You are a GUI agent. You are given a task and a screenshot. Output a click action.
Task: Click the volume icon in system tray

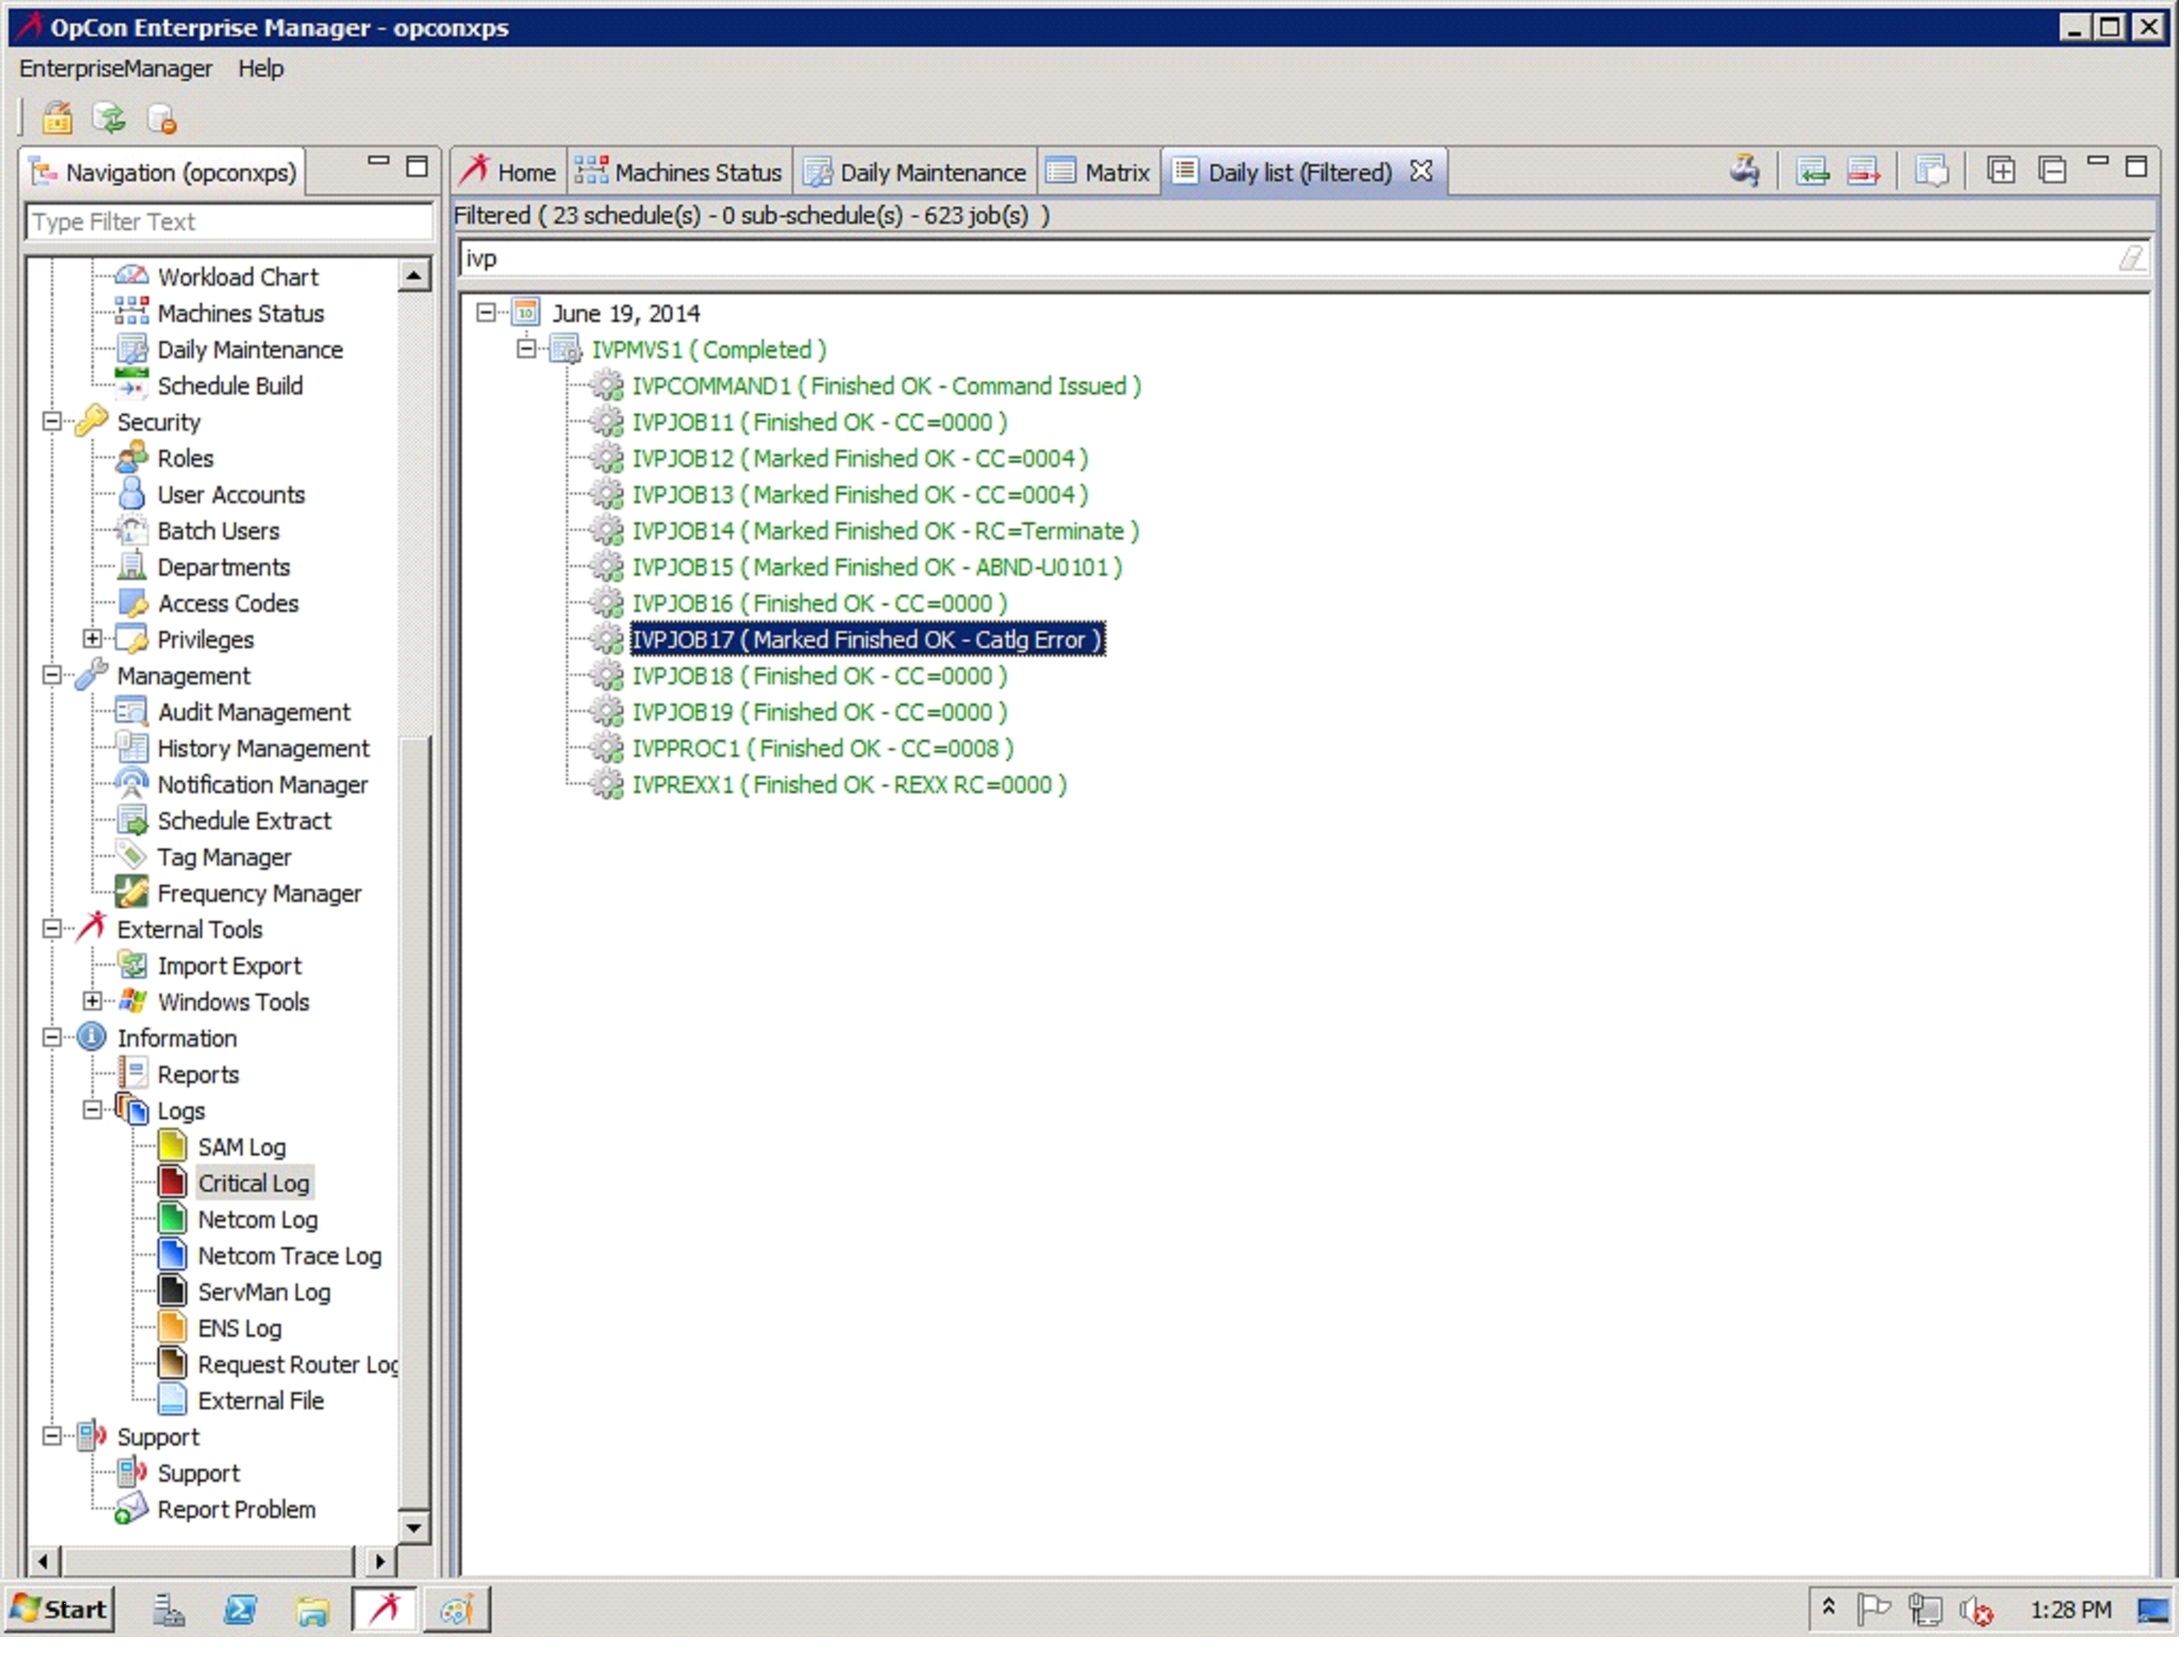(x=1976, y=1611)
